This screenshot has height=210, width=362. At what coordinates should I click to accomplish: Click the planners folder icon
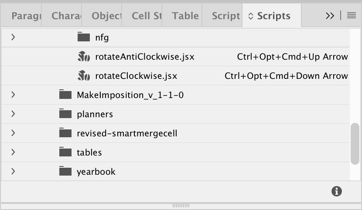[x=65, y=114]
